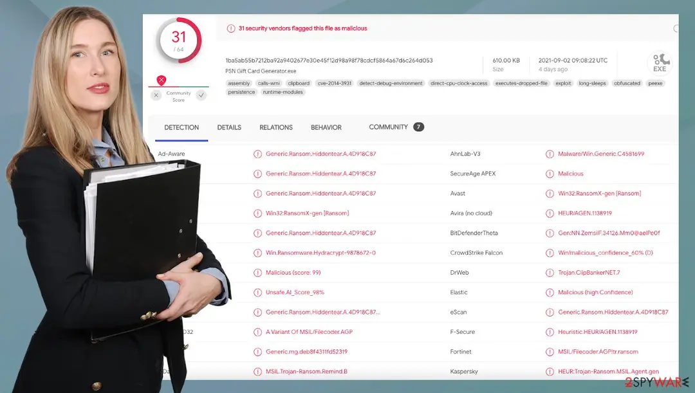Click alert icon in AhnLab-V3 row
This screenshot has width=695, height=393.
pyautogui.click(x=550, y=154)
